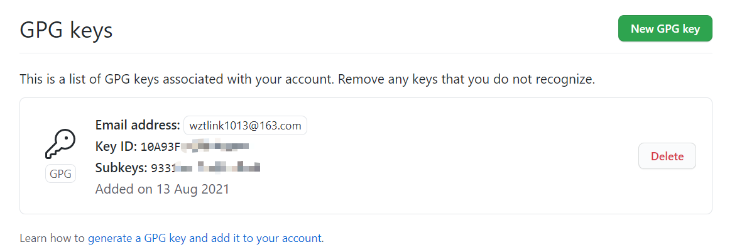
Task: Click the GPG keys page heading
Action: point(66,30)
